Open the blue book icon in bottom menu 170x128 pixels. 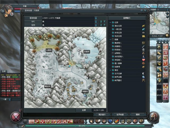click(x=110, y=121)
